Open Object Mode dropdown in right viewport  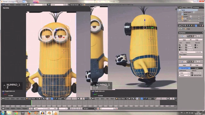point(122,99)
